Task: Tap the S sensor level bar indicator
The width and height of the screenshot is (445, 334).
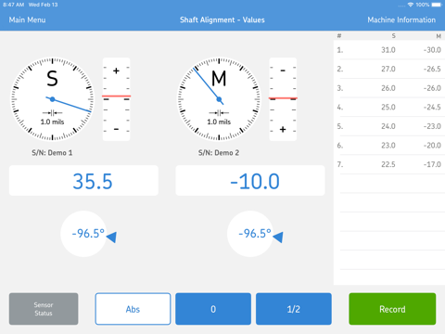Action: [x=116, y=99]
